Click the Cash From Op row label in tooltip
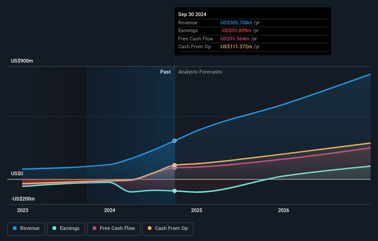The height and width of the screenshot is (241, 378). click(x=195, y=47)
